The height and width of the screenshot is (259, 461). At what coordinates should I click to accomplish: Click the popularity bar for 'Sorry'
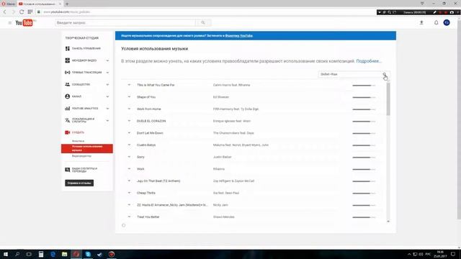(364, 157)
